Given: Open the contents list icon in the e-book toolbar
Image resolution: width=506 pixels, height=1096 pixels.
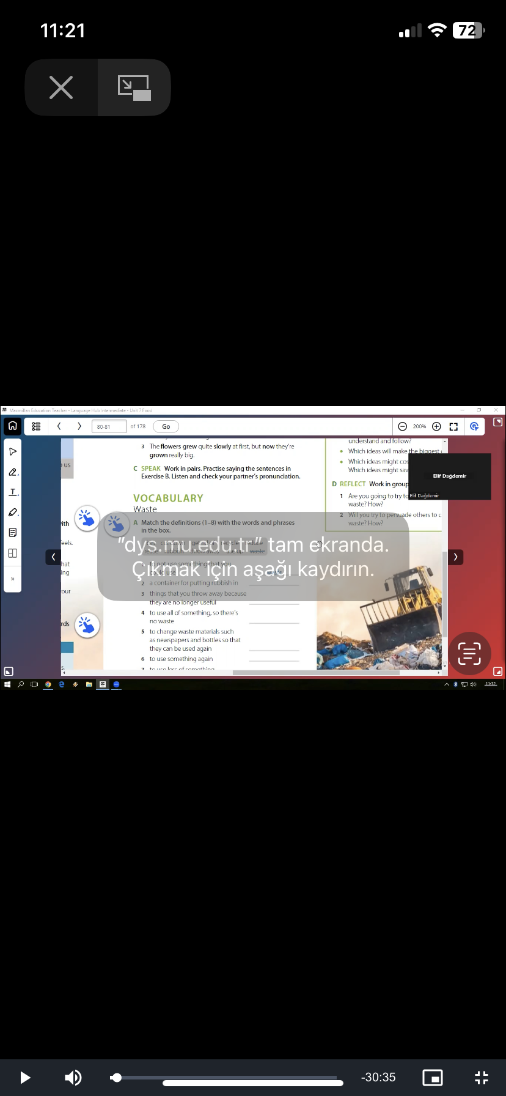Looking at the screenshot, I should [x=36, y=426].
